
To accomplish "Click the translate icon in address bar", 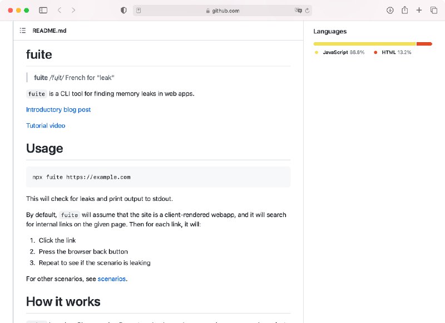I will tap(298, 11).
